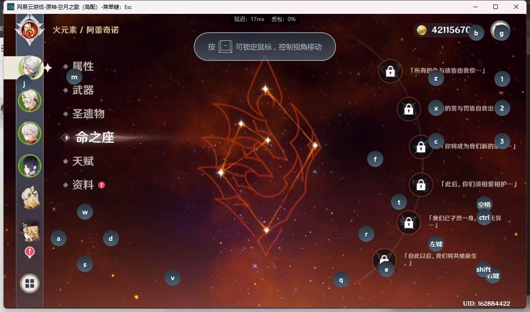Select the 命之座 constellation menu
530x312 pixels.
click(95, 137)
